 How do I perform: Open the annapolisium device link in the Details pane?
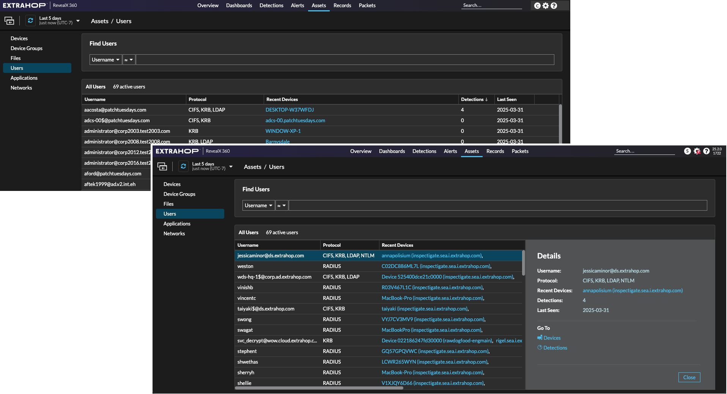633,290
